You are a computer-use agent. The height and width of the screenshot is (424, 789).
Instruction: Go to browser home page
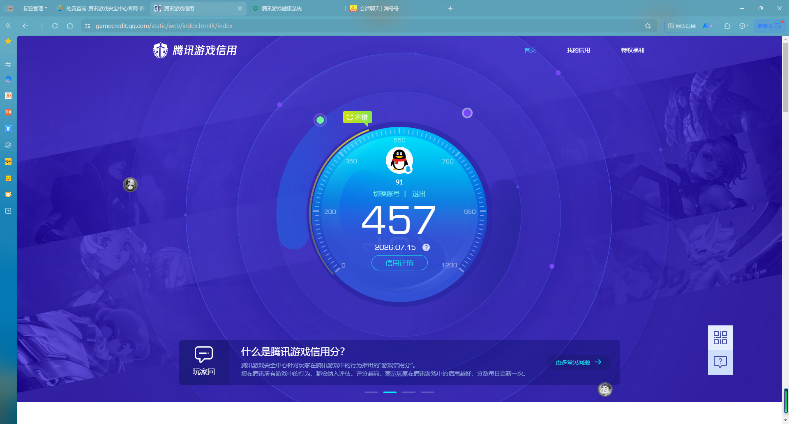pyautogui.click(x=70, y=26)
